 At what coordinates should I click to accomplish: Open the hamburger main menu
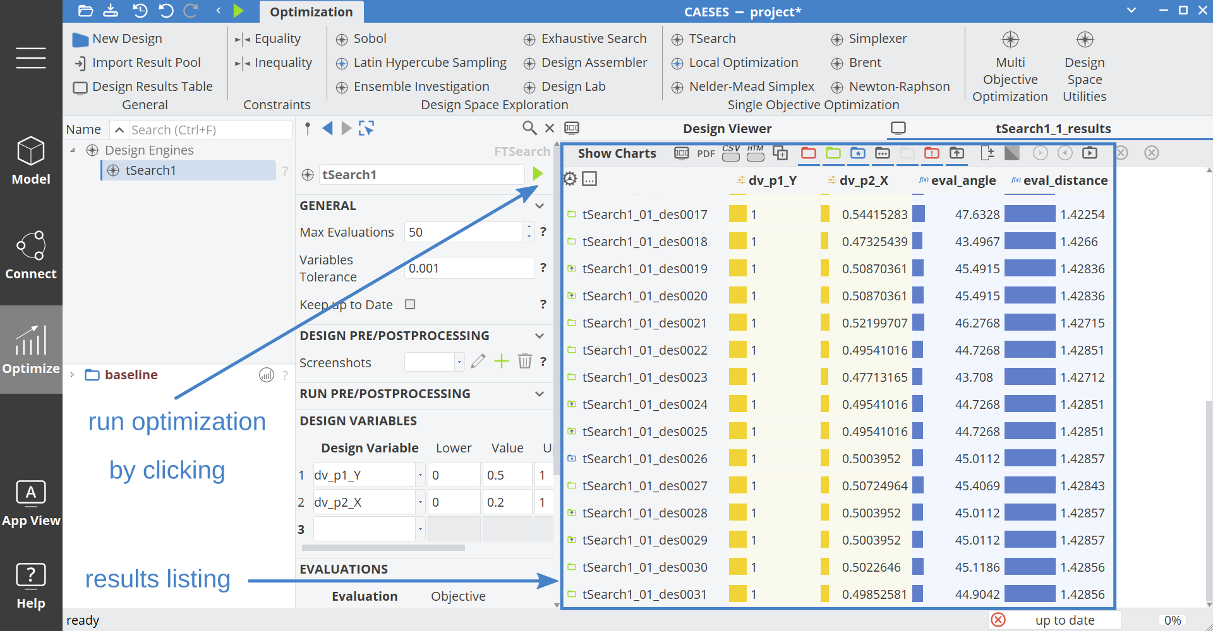coord(31,58)
